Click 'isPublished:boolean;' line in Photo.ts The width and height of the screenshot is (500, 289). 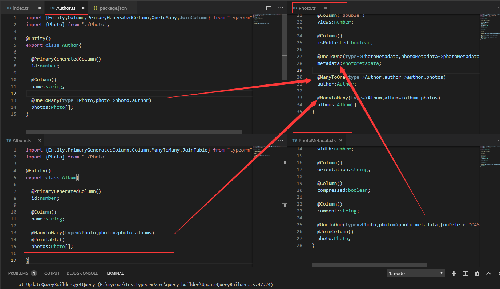click(345, 42)
